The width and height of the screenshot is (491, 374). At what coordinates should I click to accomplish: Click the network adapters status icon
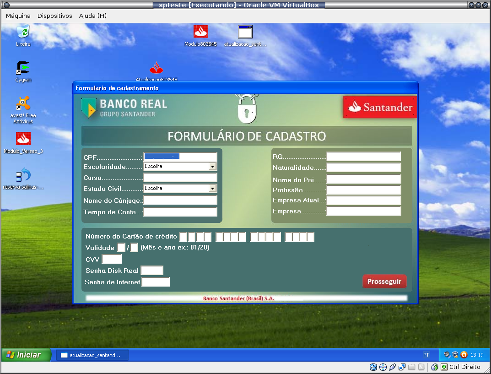(x=402, y=367)
